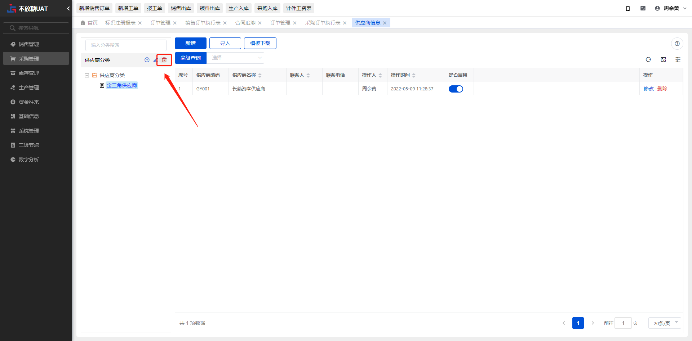Click the 新增销售订单 shortcut

(94, 8)
